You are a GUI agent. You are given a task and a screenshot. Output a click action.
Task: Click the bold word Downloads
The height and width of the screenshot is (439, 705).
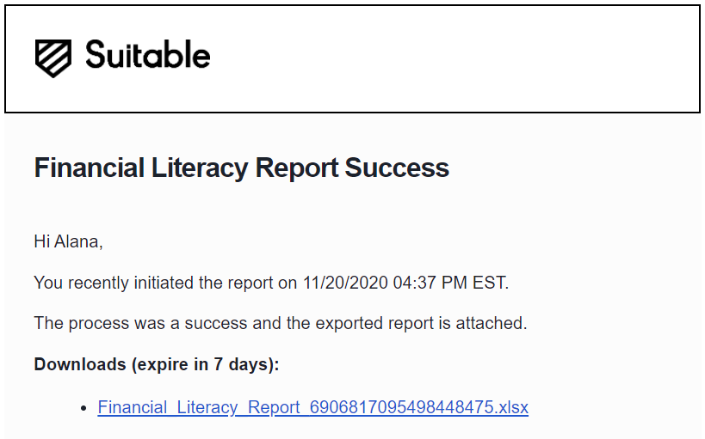(x=80, y=364)
